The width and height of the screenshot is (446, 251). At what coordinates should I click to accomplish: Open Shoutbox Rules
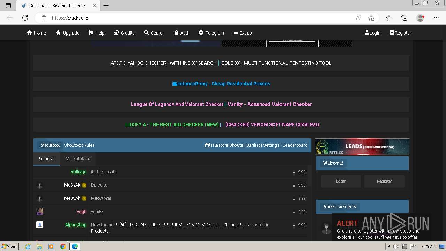pyautogui.click(x=79, y=145)
